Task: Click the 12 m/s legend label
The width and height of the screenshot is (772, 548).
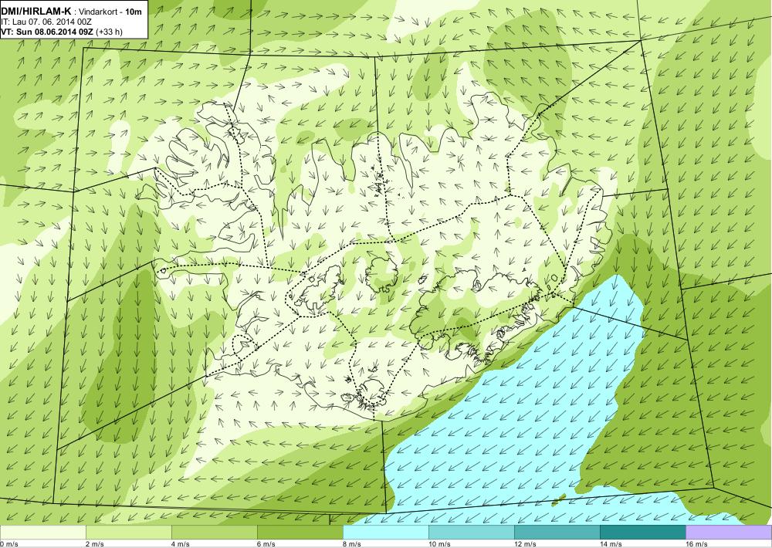Action: [x=525, y=544]
